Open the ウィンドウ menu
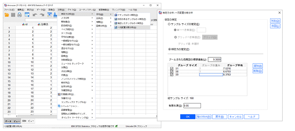The image size is (295, 131). (x=119, y=10)
